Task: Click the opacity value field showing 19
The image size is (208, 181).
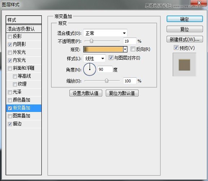Action: coord(130,41)
